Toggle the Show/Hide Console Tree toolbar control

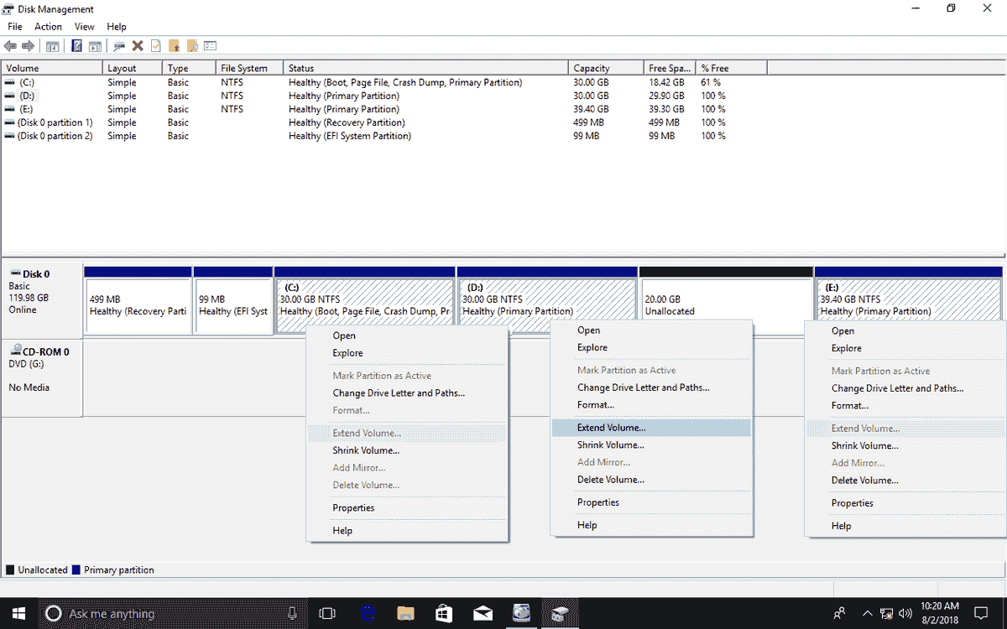(52, 45)
